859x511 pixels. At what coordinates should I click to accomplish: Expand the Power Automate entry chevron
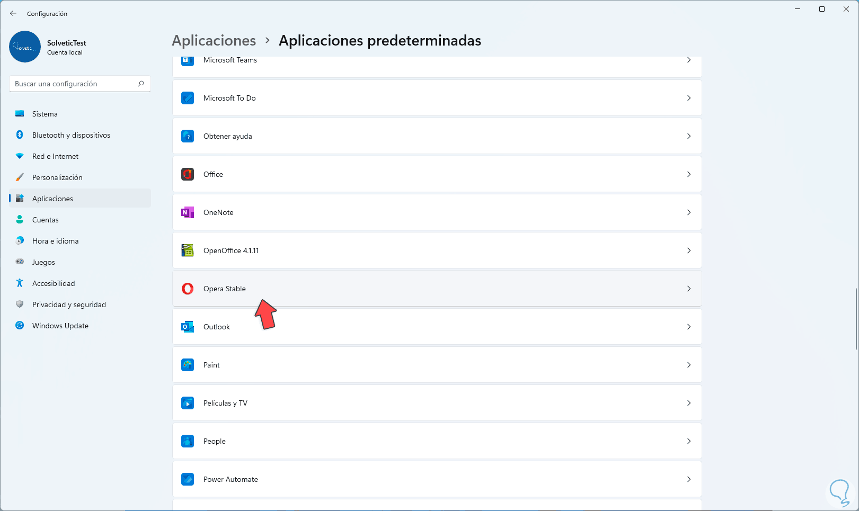point(689,479)
